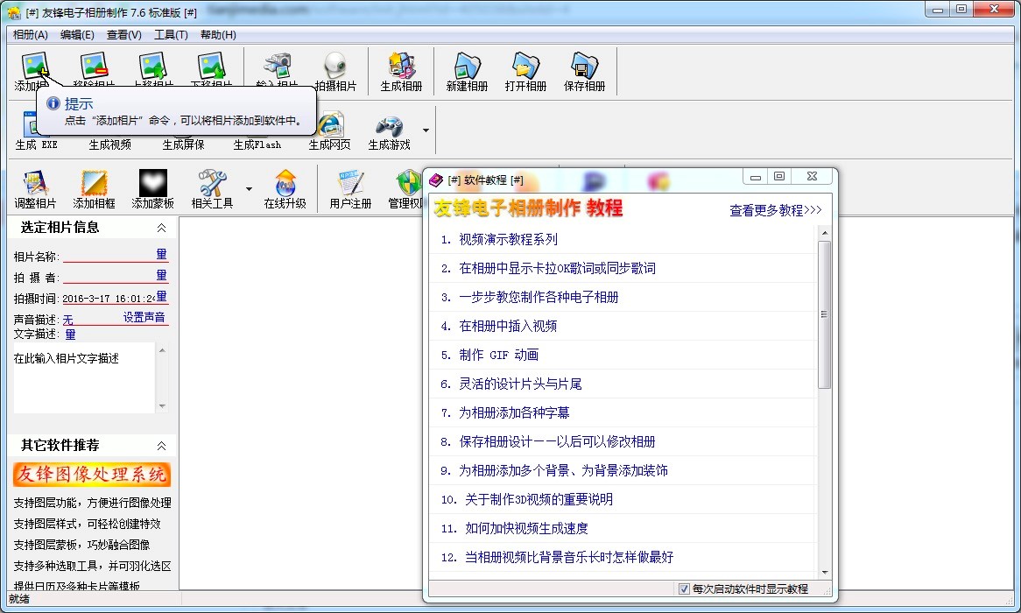Click the 添加相片 toolbar icon
Image resolution: width=1021 pixels, height=613 pixels.
35,66
